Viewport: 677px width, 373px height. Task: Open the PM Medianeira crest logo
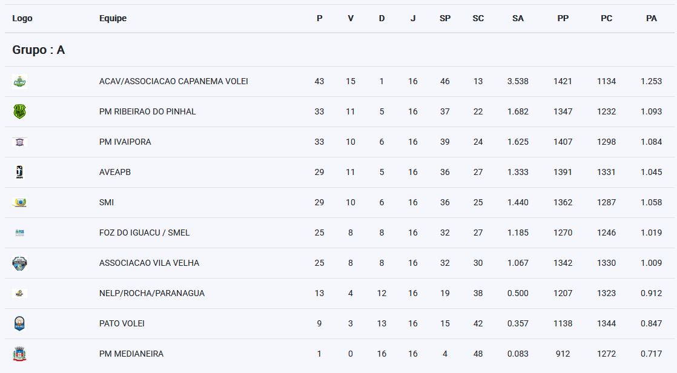coord(19,354)
